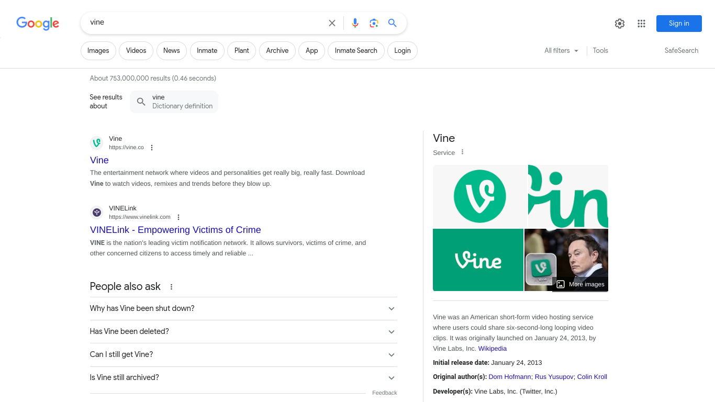Open the Wikipedia link in the Vine panel
Image resolution: width=715 pixels, height=402 pixels.
pos(493,349)
